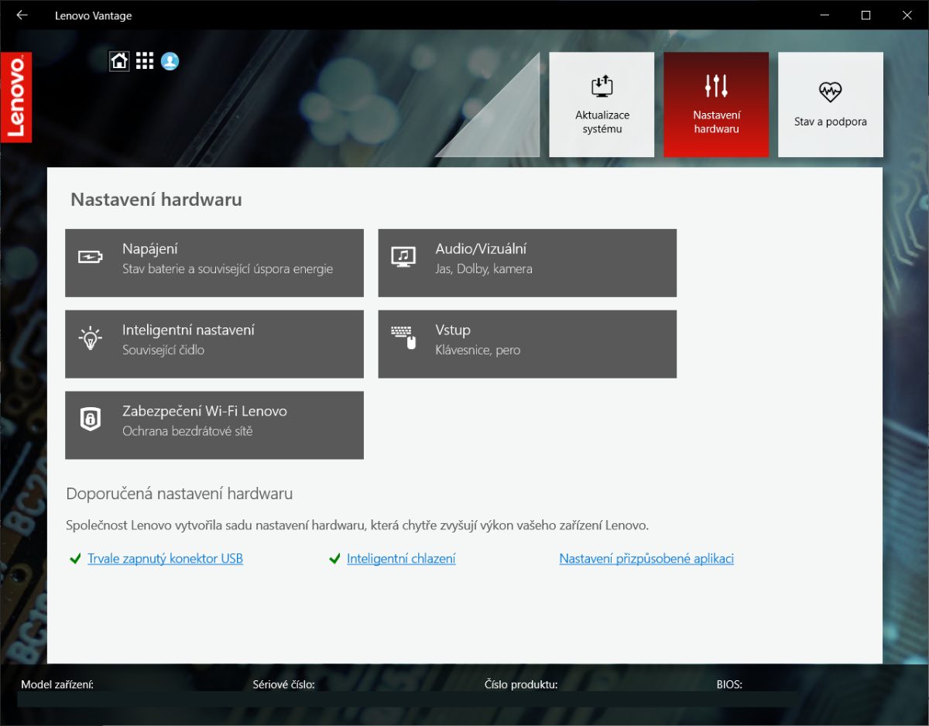Click the home icon in top bar
Viewport: 929px width, 726px height.
(119, 61)
